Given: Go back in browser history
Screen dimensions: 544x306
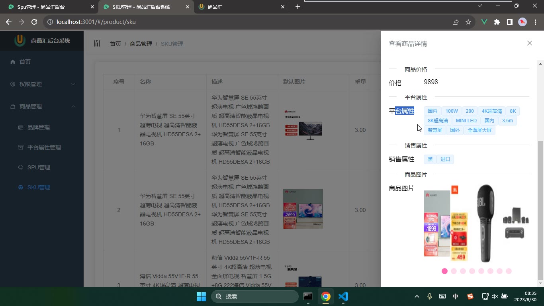Looking at the screenshot, I should tap(9, 22).
